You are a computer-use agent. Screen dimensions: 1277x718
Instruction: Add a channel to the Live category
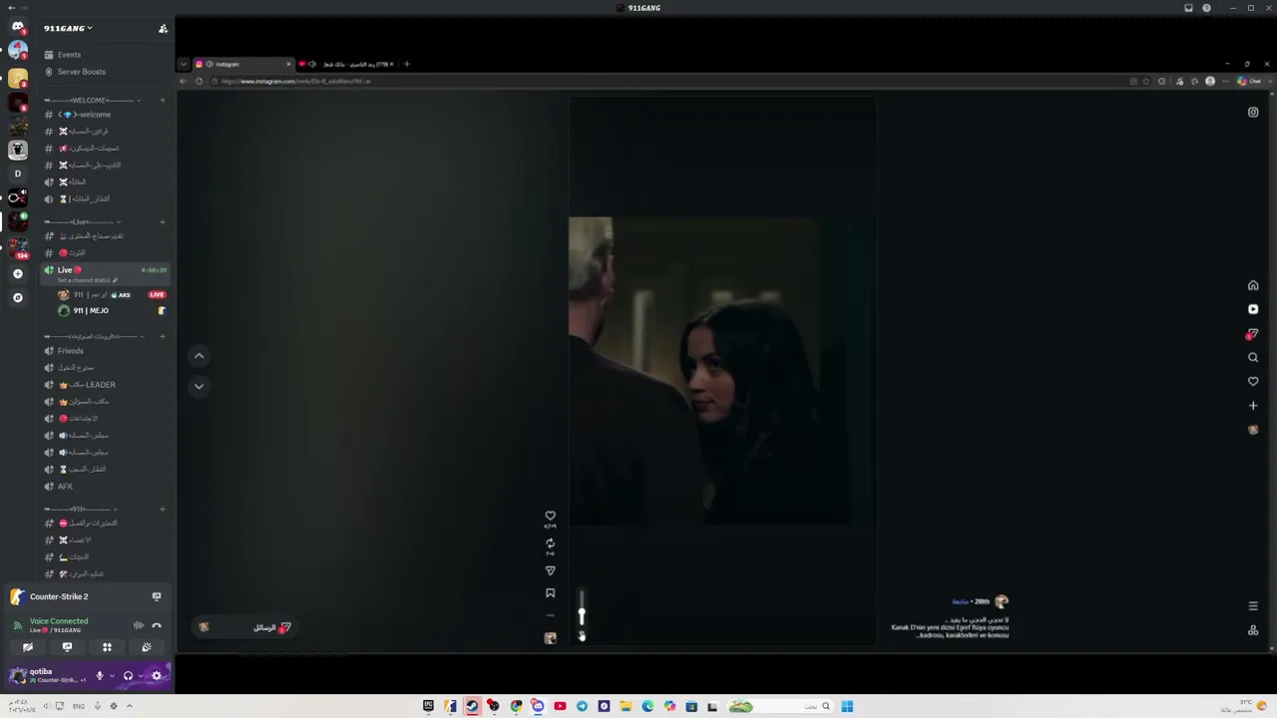[x=163, y=221]
